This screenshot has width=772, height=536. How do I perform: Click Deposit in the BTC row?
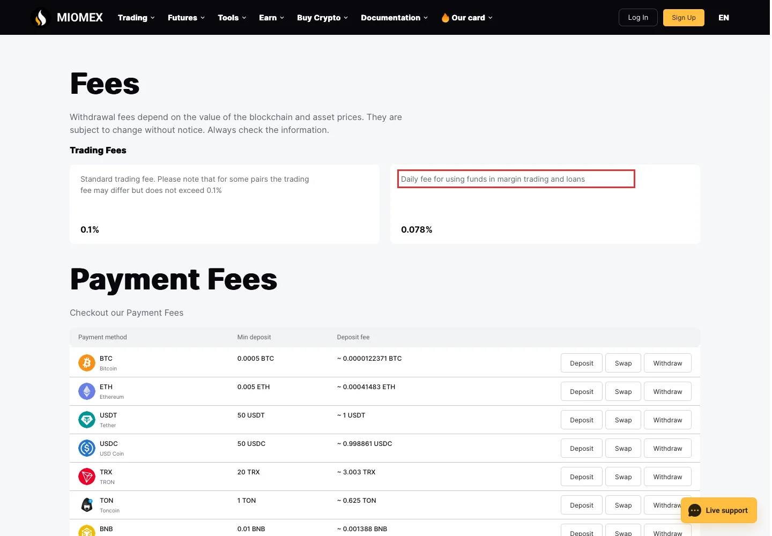click(582, 363)
